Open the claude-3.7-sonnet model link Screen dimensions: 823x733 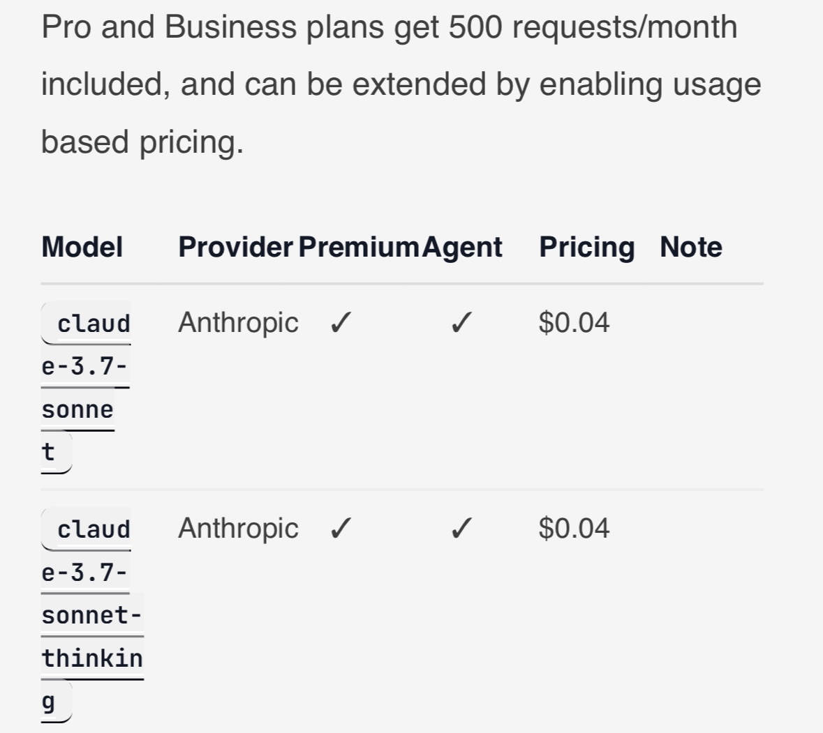point(86,388)
